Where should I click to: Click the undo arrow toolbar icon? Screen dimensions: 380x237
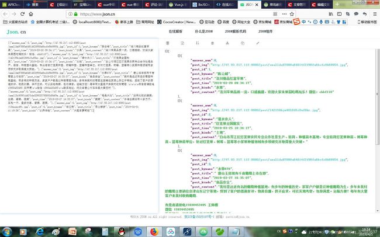[364, 14]
